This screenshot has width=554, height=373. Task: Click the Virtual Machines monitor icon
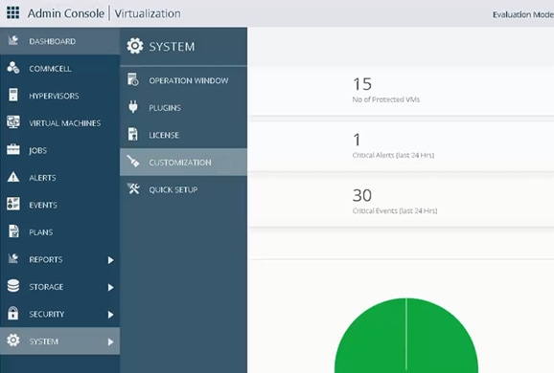pyautogui.click(x=13, y=122)
